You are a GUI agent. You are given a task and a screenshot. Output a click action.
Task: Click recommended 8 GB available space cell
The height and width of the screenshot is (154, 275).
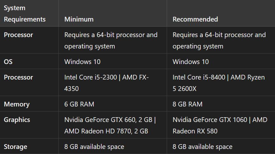(202, 147)
